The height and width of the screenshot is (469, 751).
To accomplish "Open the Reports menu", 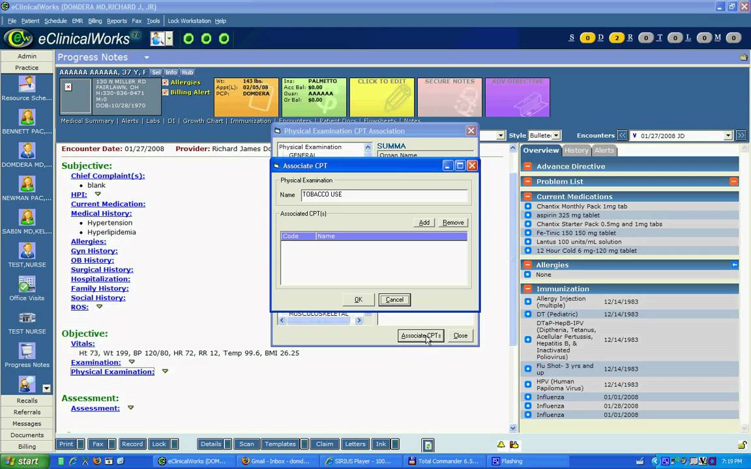I will 117,21.
